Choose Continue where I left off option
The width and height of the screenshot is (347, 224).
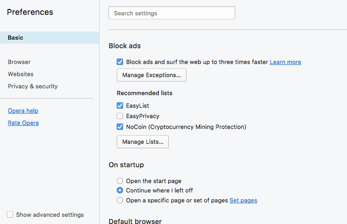click(x=120, y=190)
